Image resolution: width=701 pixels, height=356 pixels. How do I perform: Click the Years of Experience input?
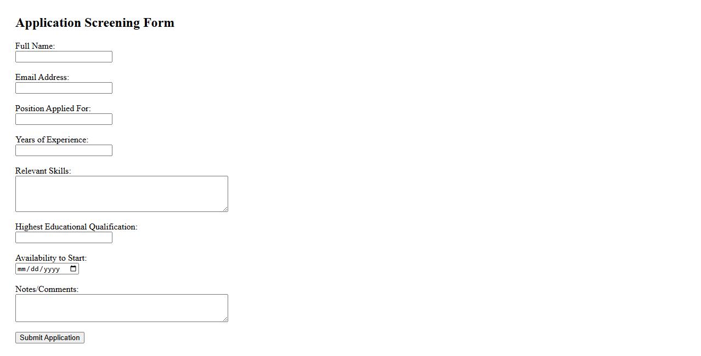[64, 151]
